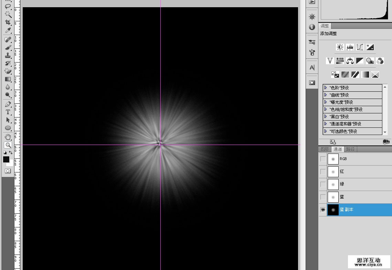Viewport: 392px width, 270px height.
Task: Expand the "色阶" presets list
Action: coord(326,88)
